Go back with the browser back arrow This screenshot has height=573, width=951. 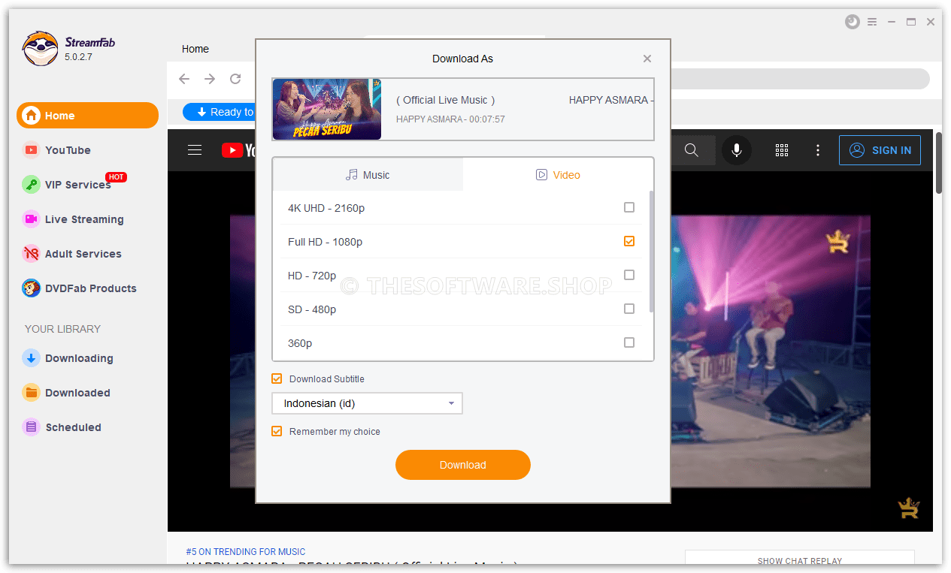click(184, 79)
